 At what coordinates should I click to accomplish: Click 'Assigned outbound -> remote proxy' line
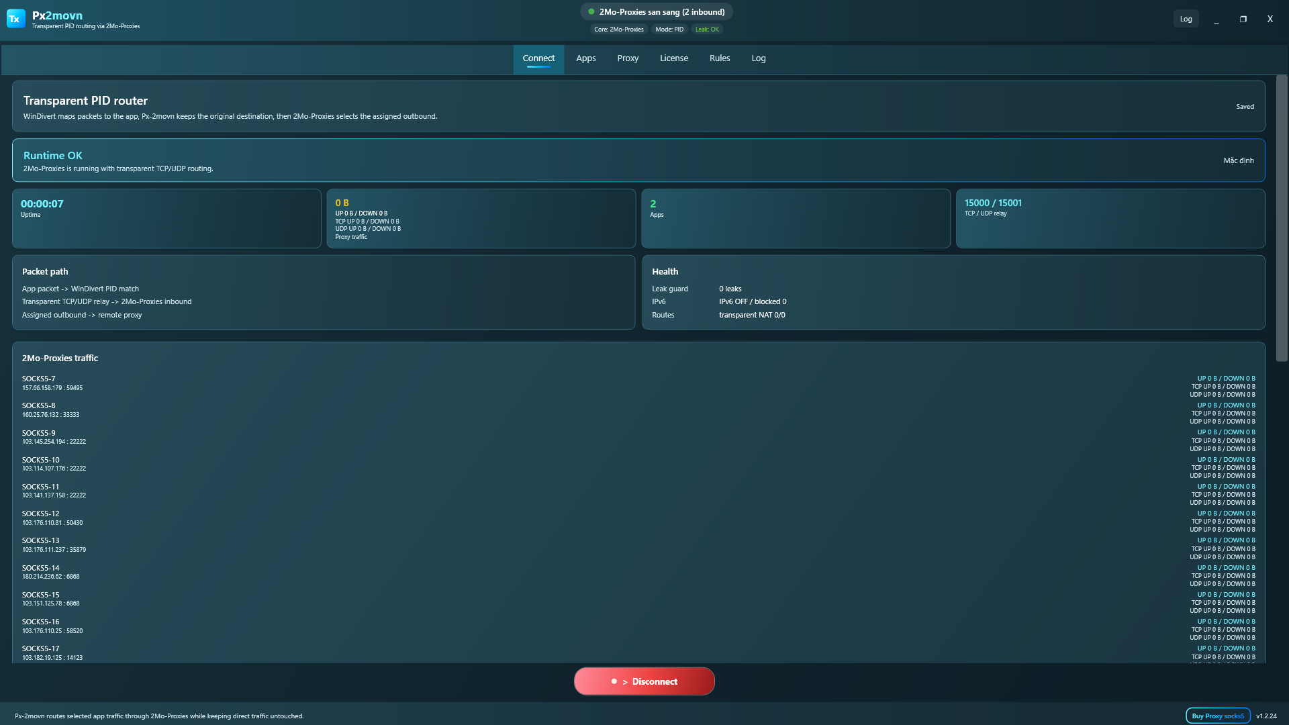click(82, 316)
